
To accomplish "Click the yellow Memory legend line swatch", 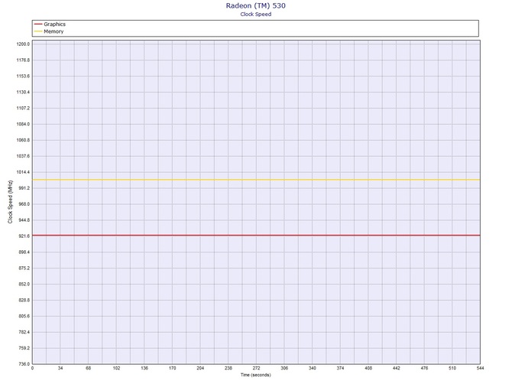I will [x=38, y=31].
